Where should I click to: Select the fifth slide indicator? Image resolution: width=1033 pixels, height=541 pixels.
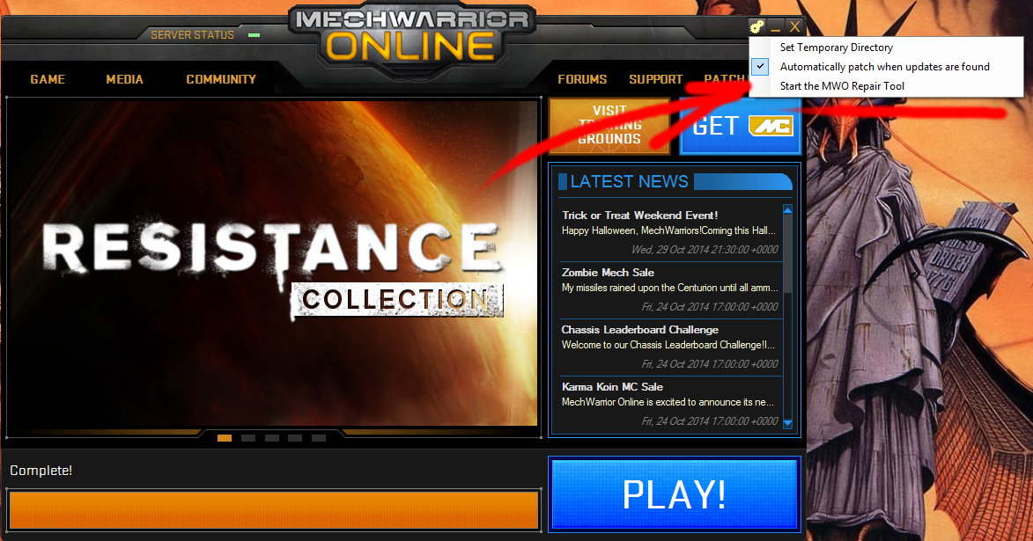(319, 438)
